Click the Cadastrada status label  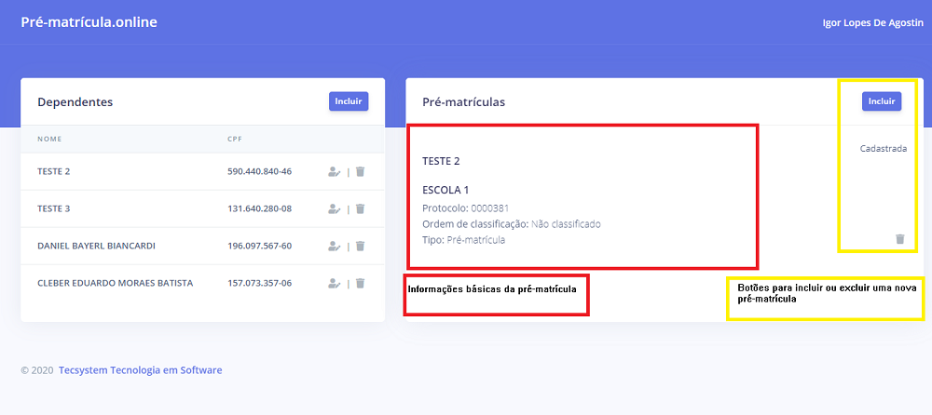883,148
